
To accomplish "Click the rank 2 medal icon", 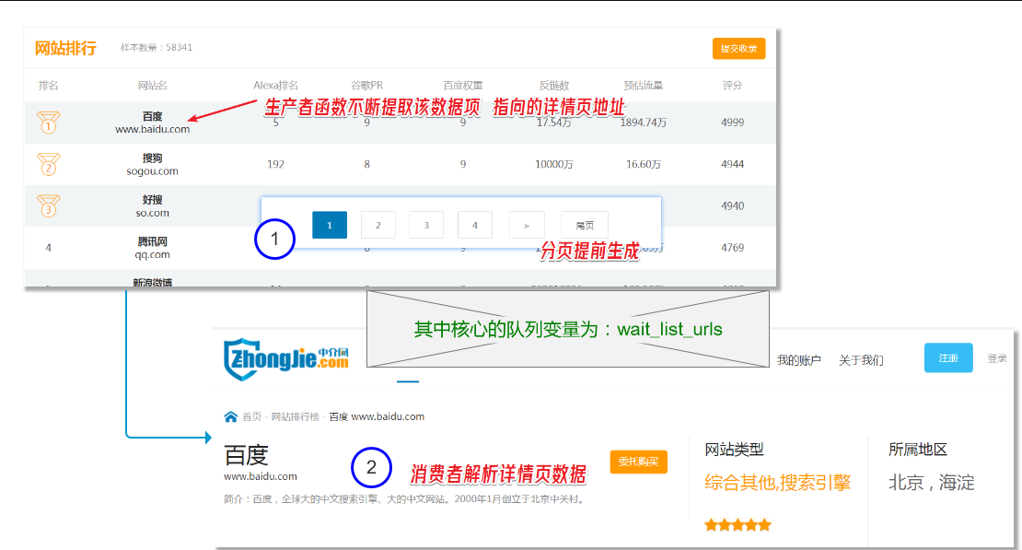I will pyautogui.click(x=48, y=164).
